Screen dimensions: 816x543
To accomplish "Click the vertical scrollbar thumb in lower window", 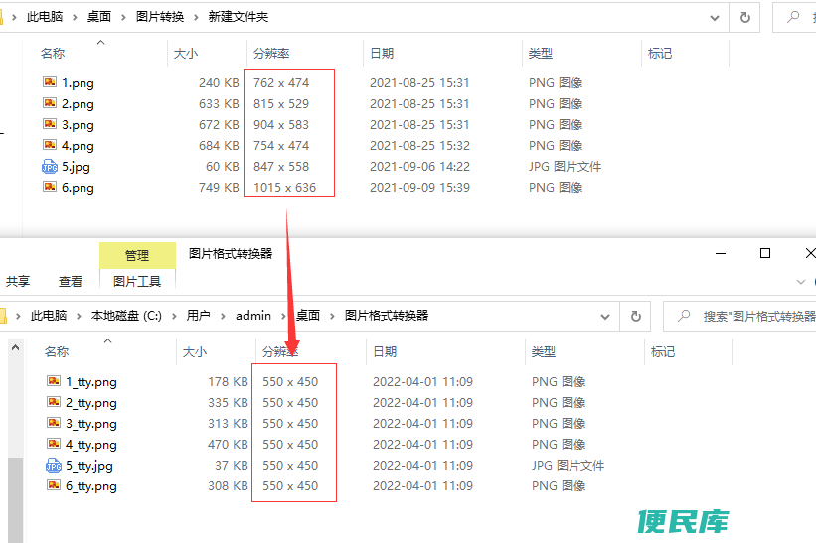I will (15, 500).
